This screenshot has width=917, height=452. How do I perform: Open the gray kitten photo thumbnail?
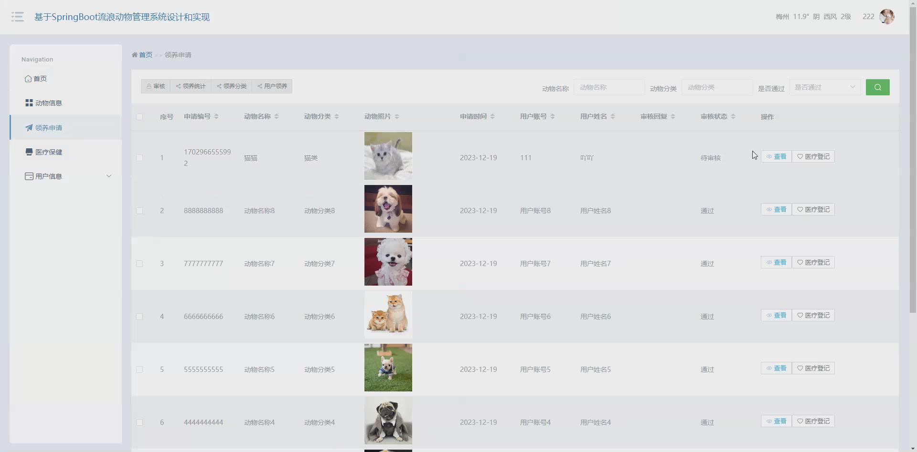388,156
